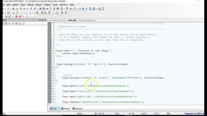
Task: Click the red circle breakpoint icon
Action: [16, 16]
